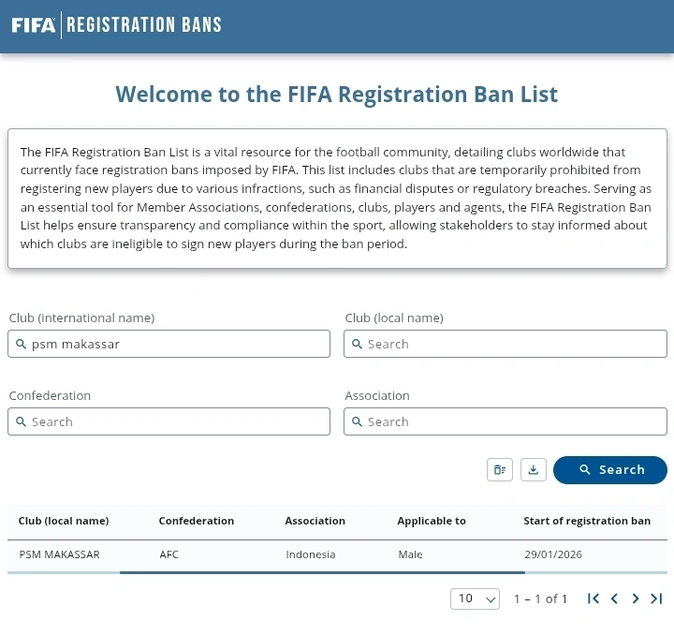Sort by Start of registration ban header
674x635 pixels.
[587, 521]
